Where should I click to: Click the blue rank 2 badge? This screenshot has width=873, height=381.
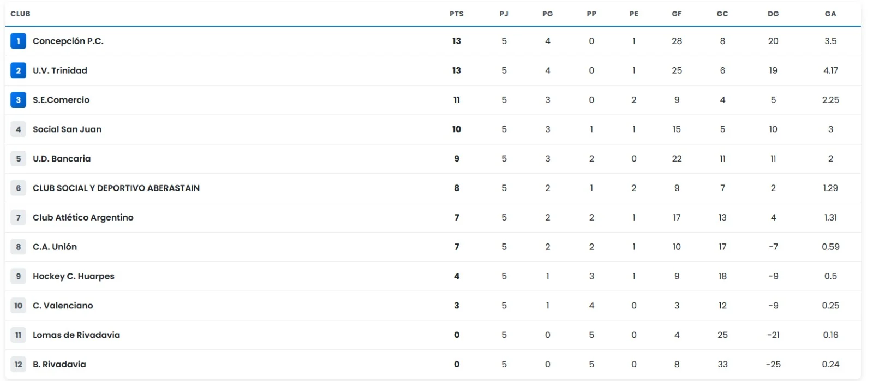18,70
